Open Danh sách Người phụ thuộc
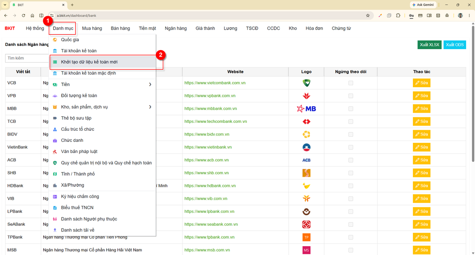This screenshot has height=255, width=475. tap(103, 219)
